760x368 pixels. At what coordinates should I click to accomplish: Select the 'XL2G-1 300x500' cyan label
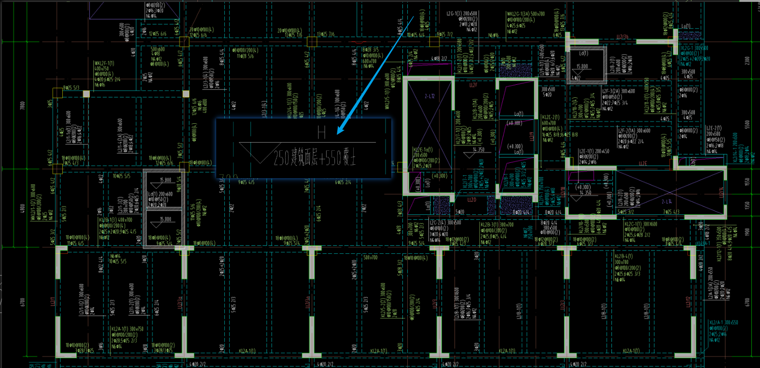click(x=694, y=48)
